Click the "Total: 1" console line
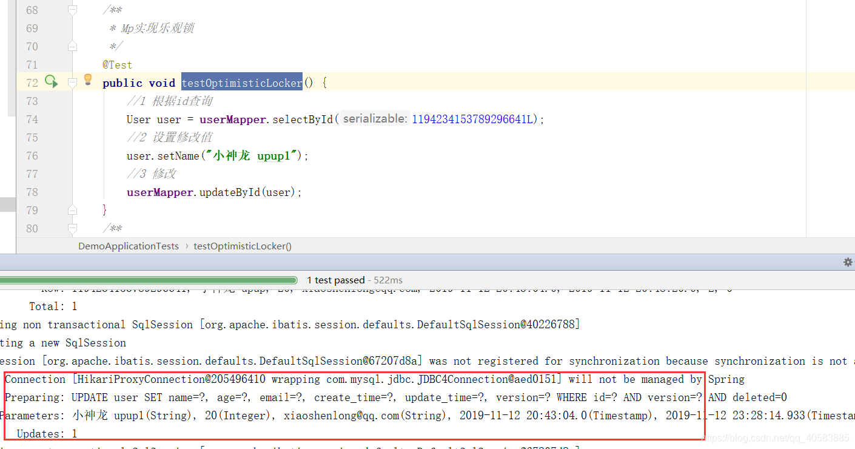This screenshot has height=449, width=855. pos(53,306)
